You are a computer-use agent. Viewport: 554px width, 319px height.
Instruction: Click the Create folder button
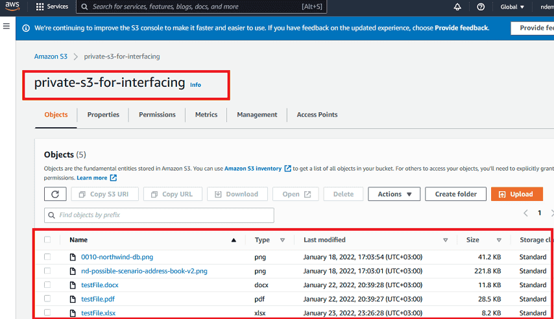[455, 194]
